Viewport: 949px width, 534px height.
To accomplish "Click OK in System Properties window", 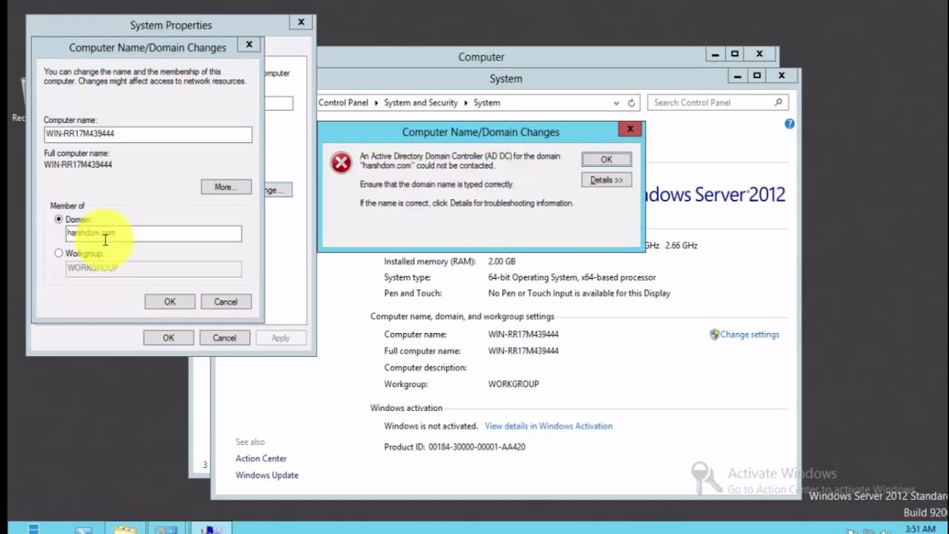I will (x=168, y=338).
